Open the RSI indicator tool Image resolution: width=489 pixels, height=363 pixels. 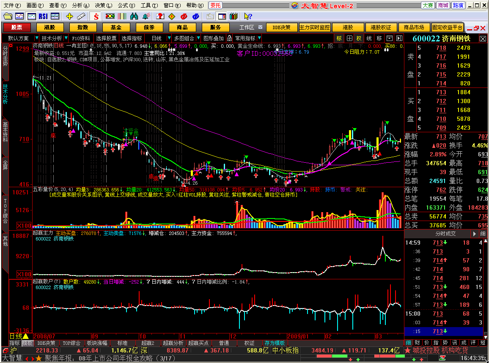pyautogui.click(x=43, y=16)
